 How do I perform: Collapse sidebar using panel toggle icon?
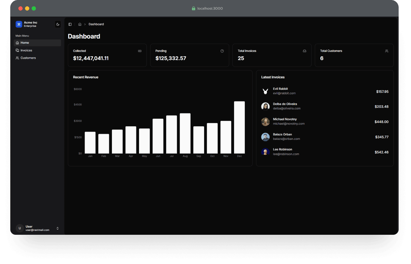[70, 24]
